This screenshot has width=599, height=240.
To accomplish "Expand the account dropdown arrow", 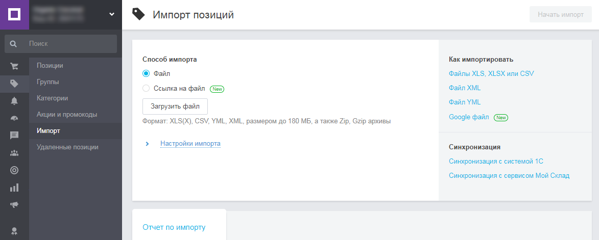I will (x=112, y=15).
